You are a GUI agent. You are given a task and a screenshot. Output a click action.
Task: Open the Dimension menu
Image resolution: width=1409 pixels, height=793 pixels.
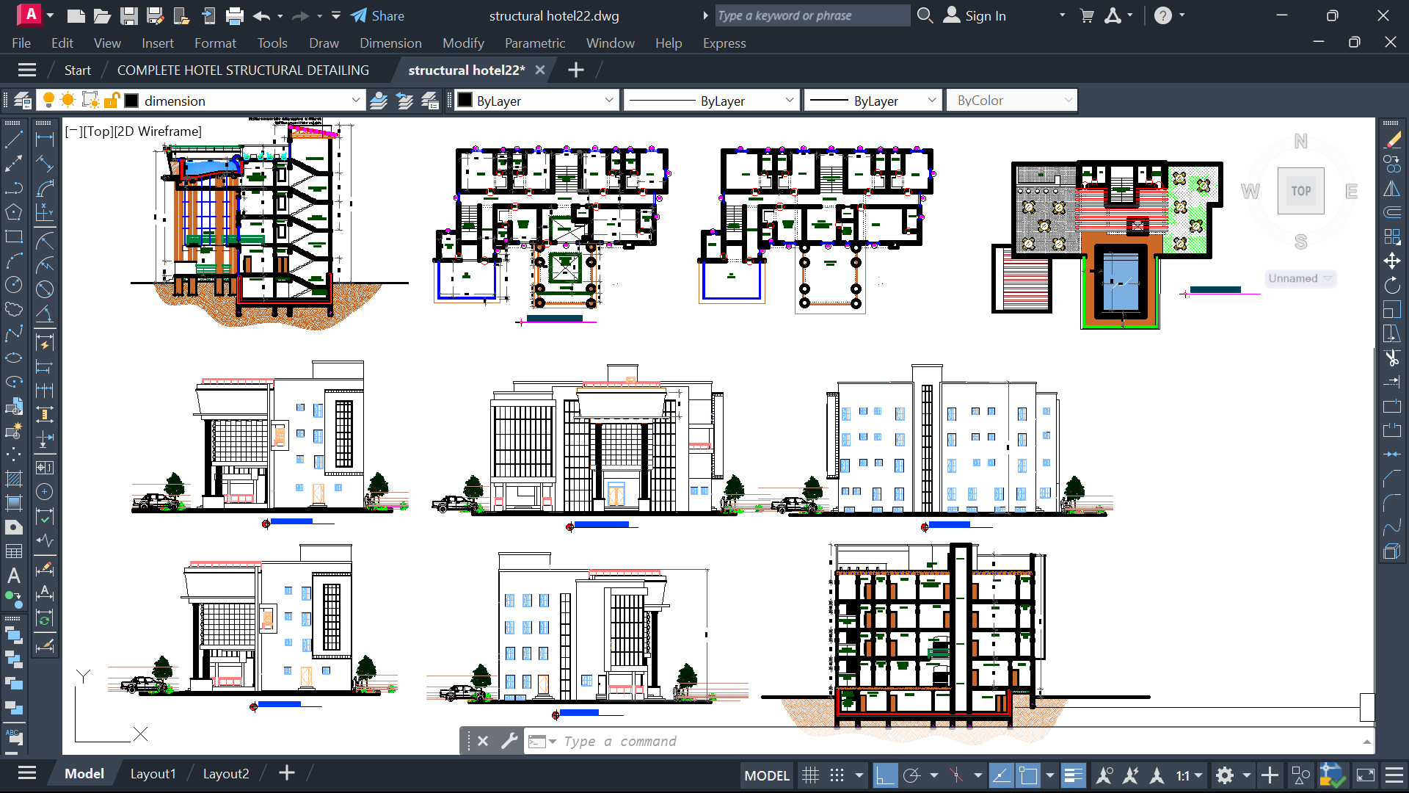[390, 43]
